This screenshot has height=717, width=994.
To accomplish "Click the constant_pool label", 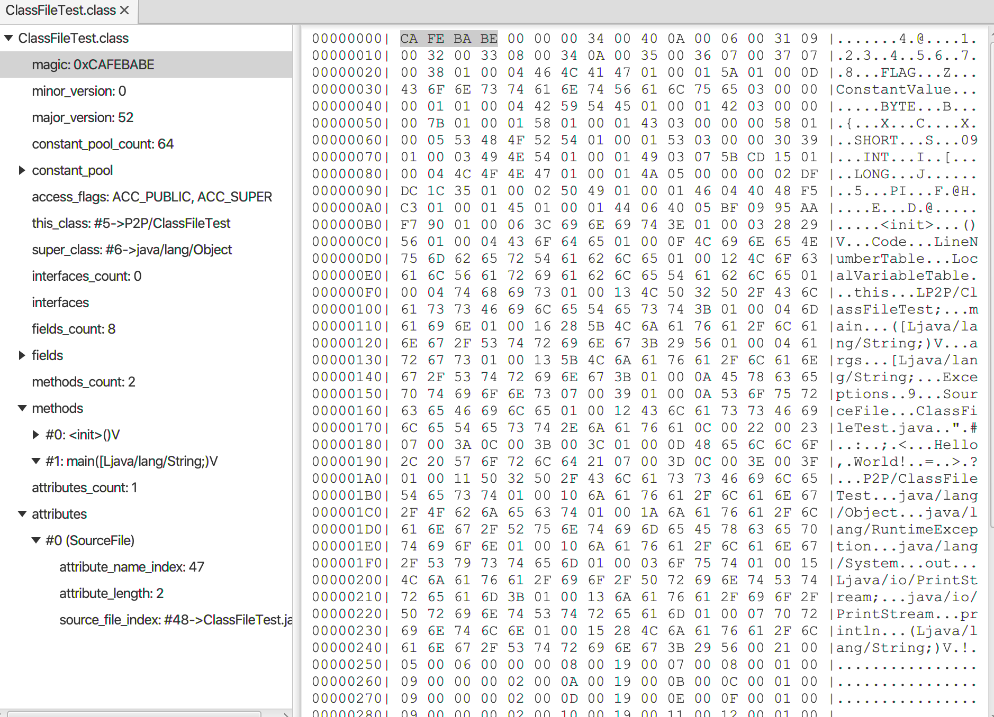I will [72, 170].
